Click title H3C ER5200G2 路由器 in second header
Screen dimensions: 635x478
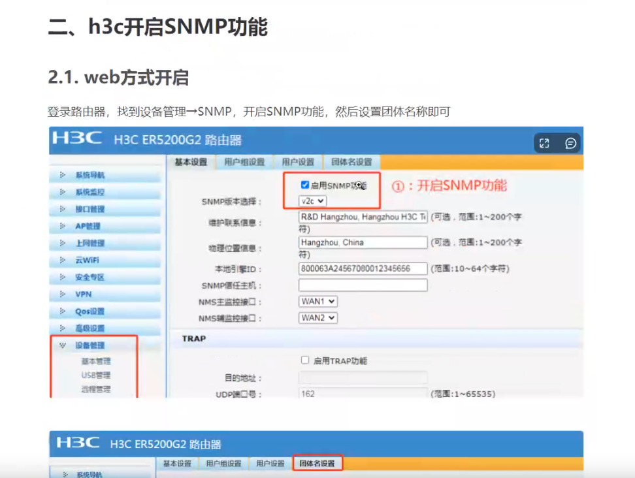coord(166,444)
